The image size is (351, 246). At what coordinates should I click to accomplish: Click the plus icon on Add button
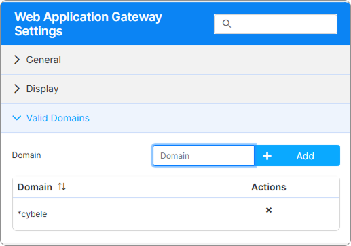click(267, 156)
